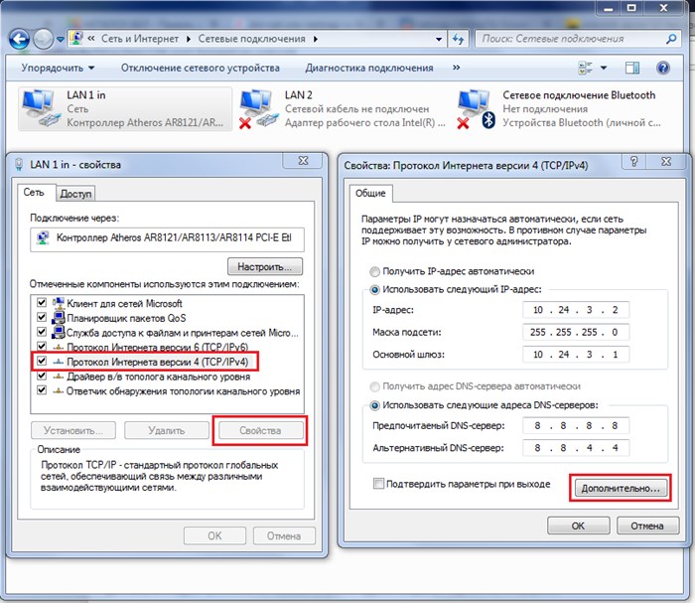Viewport: 695px width, 603px height.
Task: Uncheck 'Протокол Интернета версии 4 (TCP/IPv4)'
Action: point(42,362)
